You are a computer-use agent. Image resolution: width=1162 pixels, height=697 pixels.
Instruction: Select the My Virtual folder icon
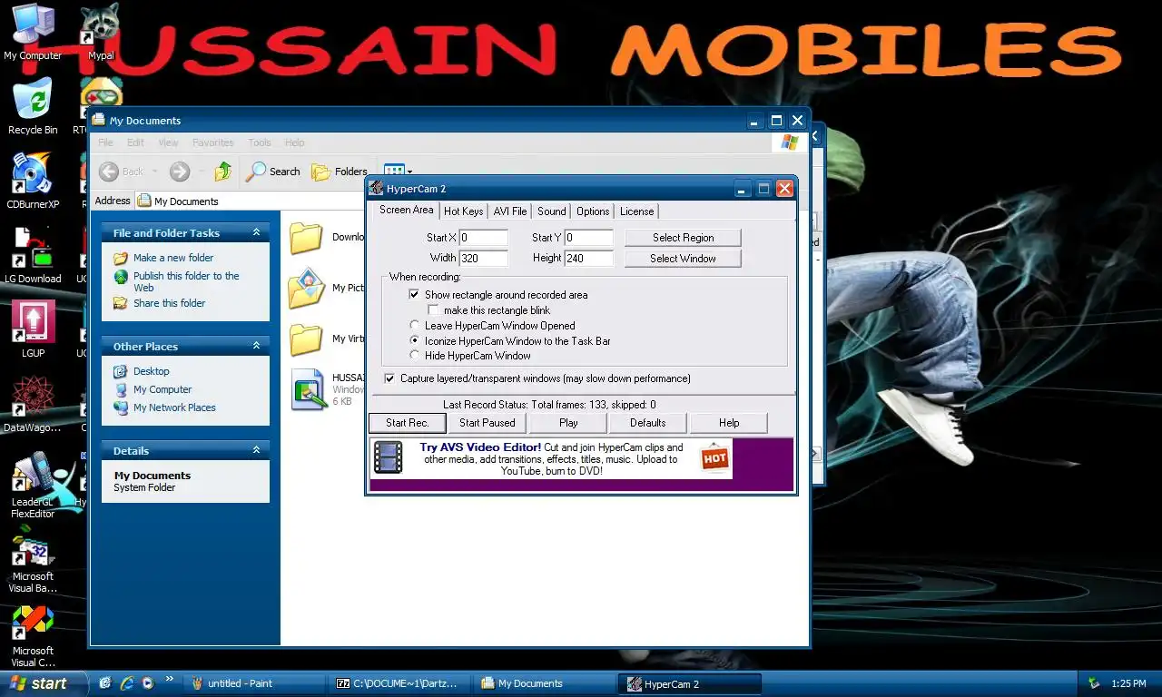pos(306,339)
